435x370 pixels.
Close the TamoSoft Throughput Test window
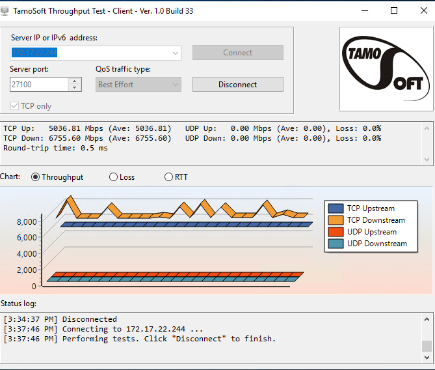coord(424,11)
